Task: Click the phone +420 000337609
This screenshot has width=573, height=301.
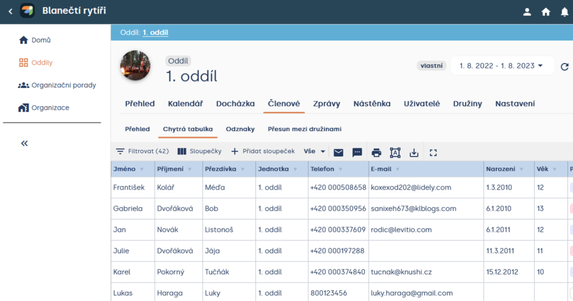Action: [337, 230]
